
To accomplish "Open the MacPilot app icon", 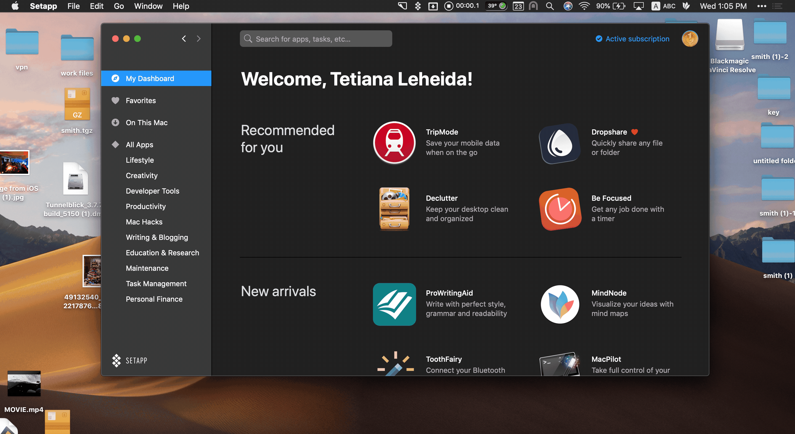I will click(560, 364).
